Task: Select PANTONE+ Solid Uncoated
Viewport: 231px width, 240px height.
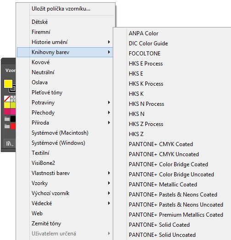Action: (172, 235)
